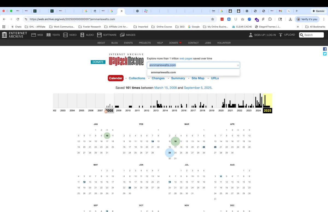Viewport: 328px width, 212px height.
Task: Switch to Summary tab
Action: coord(178,78)
